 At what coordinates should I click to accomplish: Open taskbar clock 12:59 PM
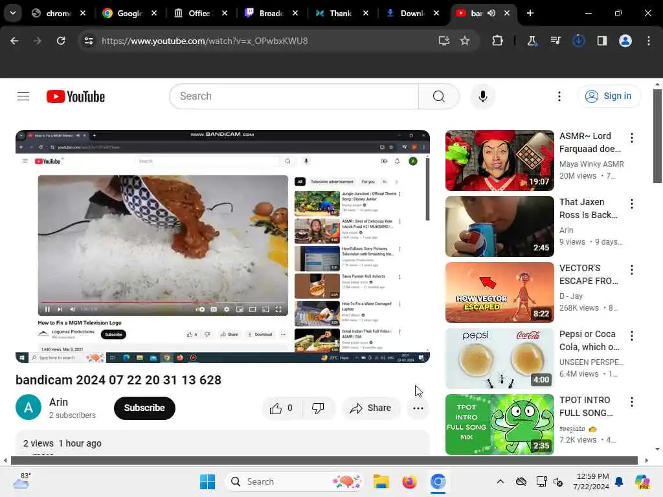pos(591,481)
